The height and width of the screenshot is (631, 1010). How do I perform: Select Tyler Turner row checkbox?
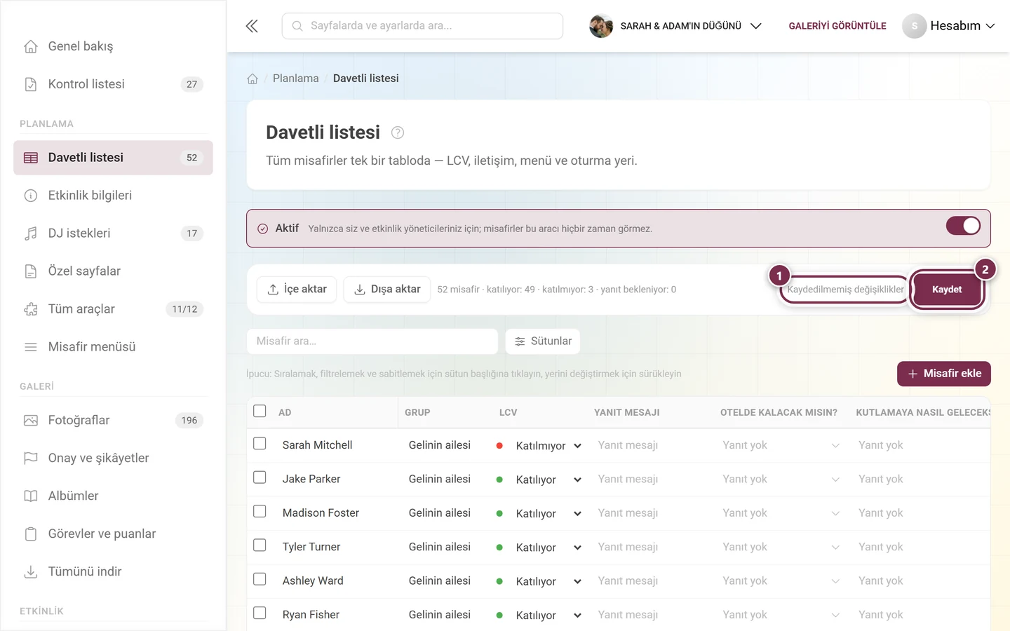coord(260,545)
